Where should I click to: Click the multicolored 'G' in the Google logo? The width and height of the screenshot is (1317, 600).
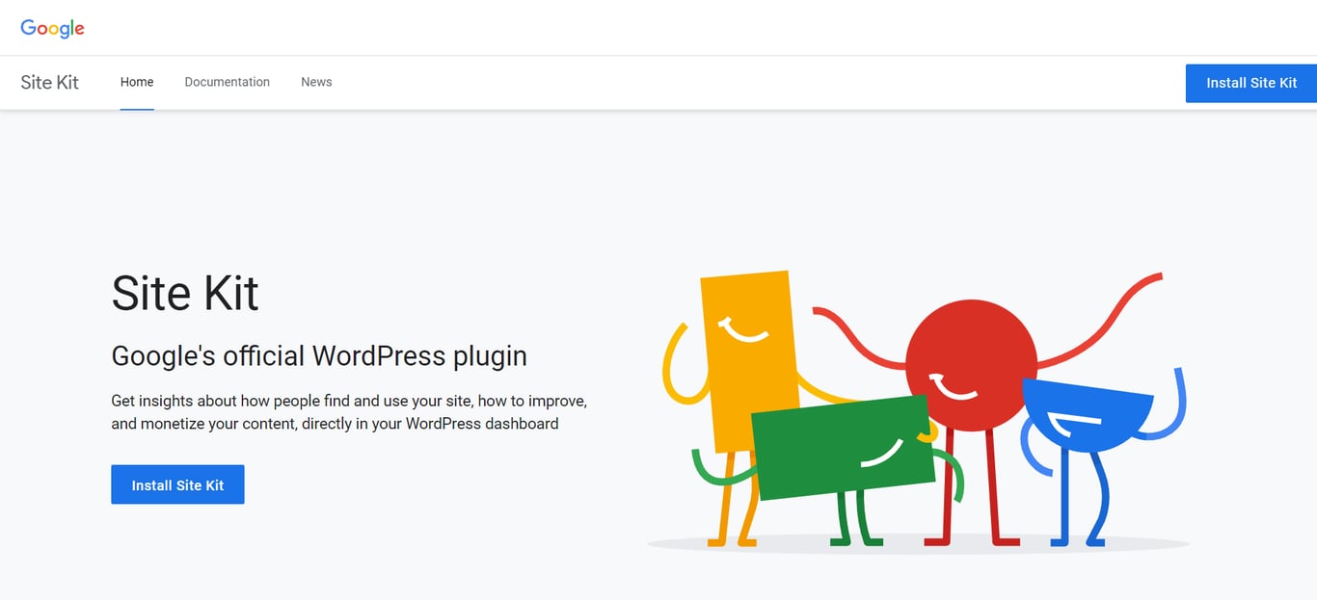pos(27,28)
